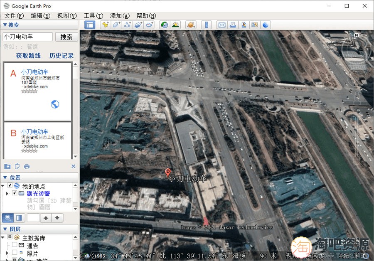Viewport: 374px width, 261px height.
Task: View in Google Maps toolbar icon
Action: tap(254, 25)
